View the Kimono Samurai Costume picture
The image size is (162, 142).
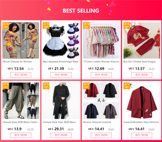(x=101, y=101)
